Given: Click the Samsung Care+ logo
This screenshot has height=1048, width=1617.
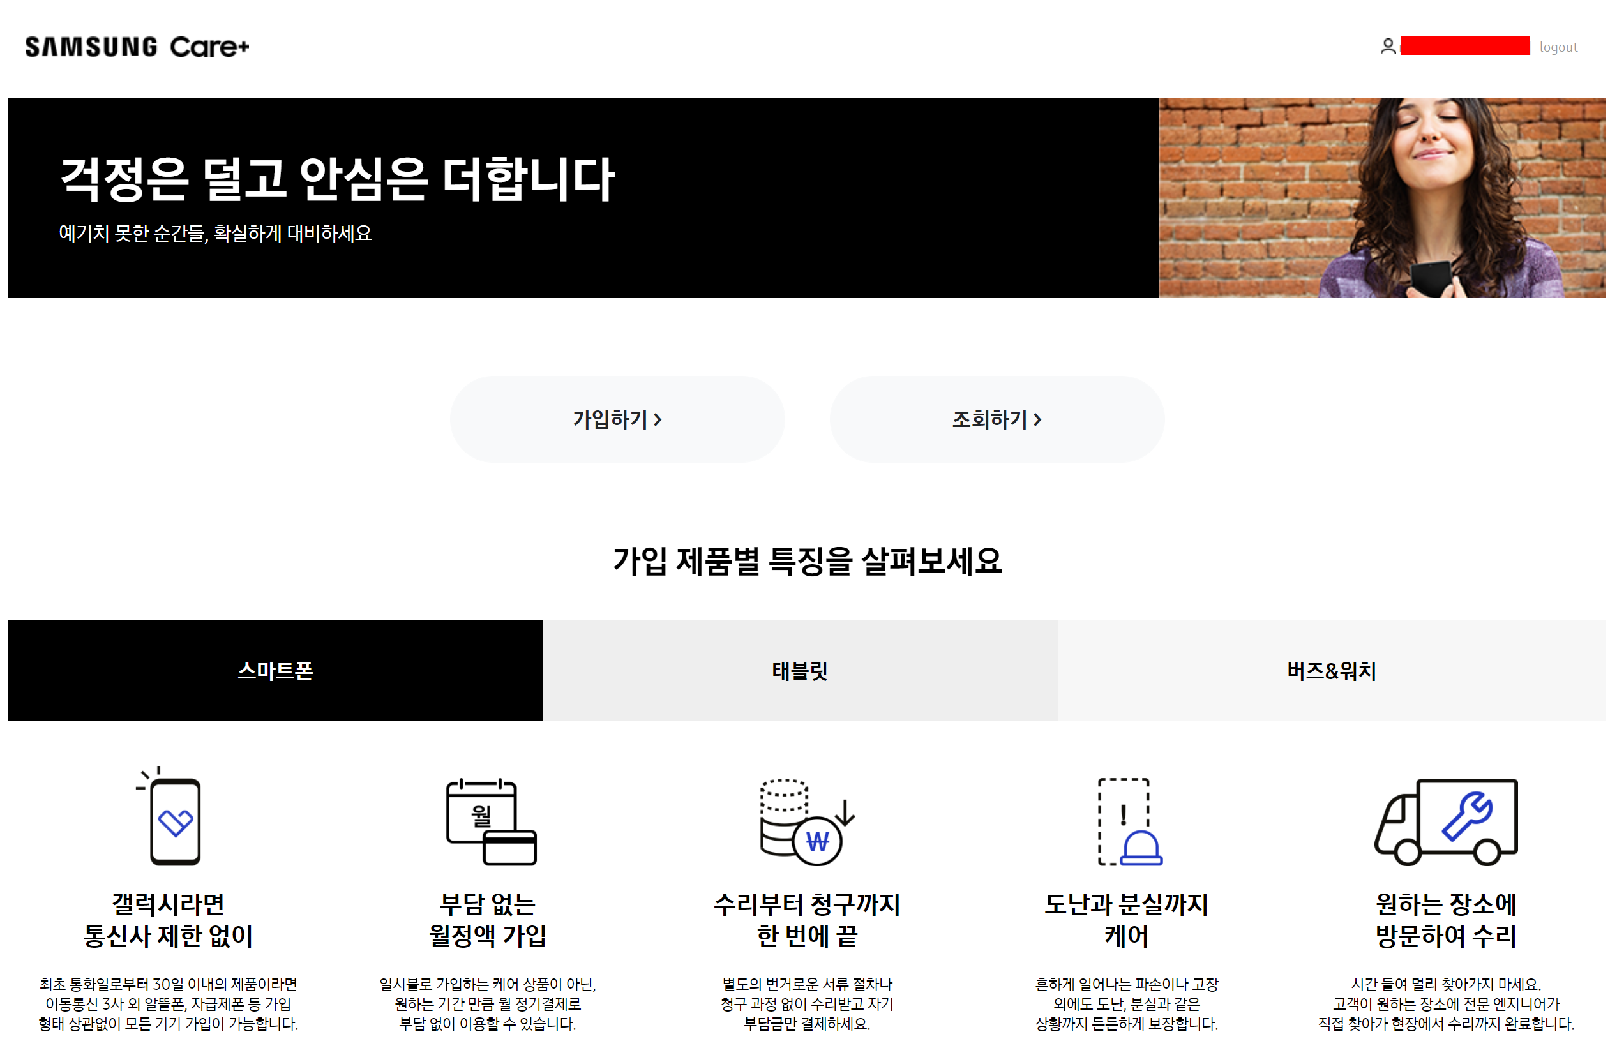Looking at the screenshot, I should (137, 46).
